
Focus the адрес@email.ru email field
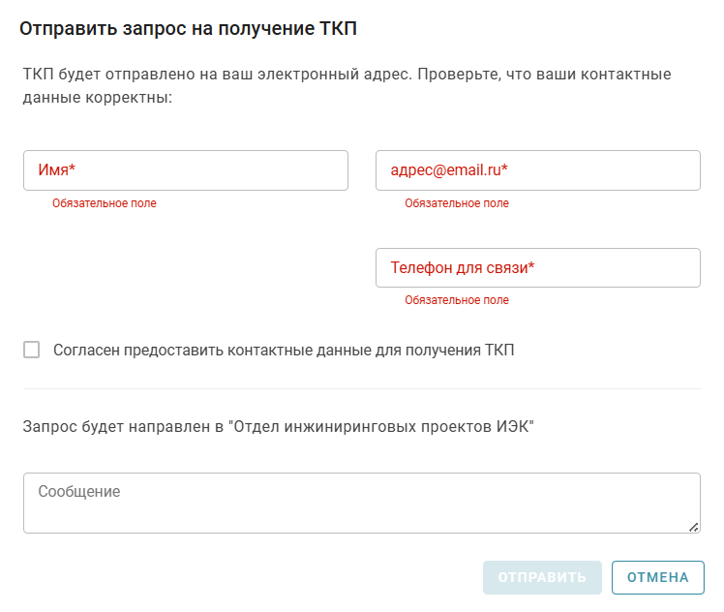tap(537, 170)
